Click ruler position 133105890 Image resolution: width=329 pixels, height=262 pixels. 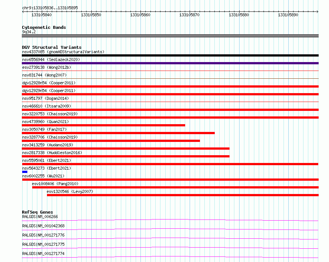click(x=288, y=15)
